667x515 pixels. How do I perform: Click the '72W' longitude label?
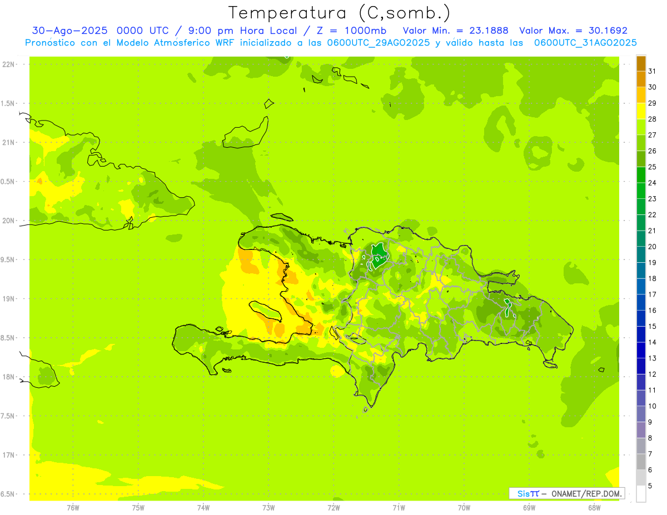pos(333,508)
